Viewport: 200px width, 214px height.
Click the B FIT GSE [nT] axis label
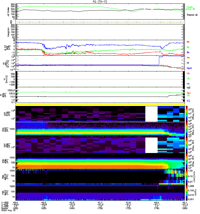coord(8,48)
